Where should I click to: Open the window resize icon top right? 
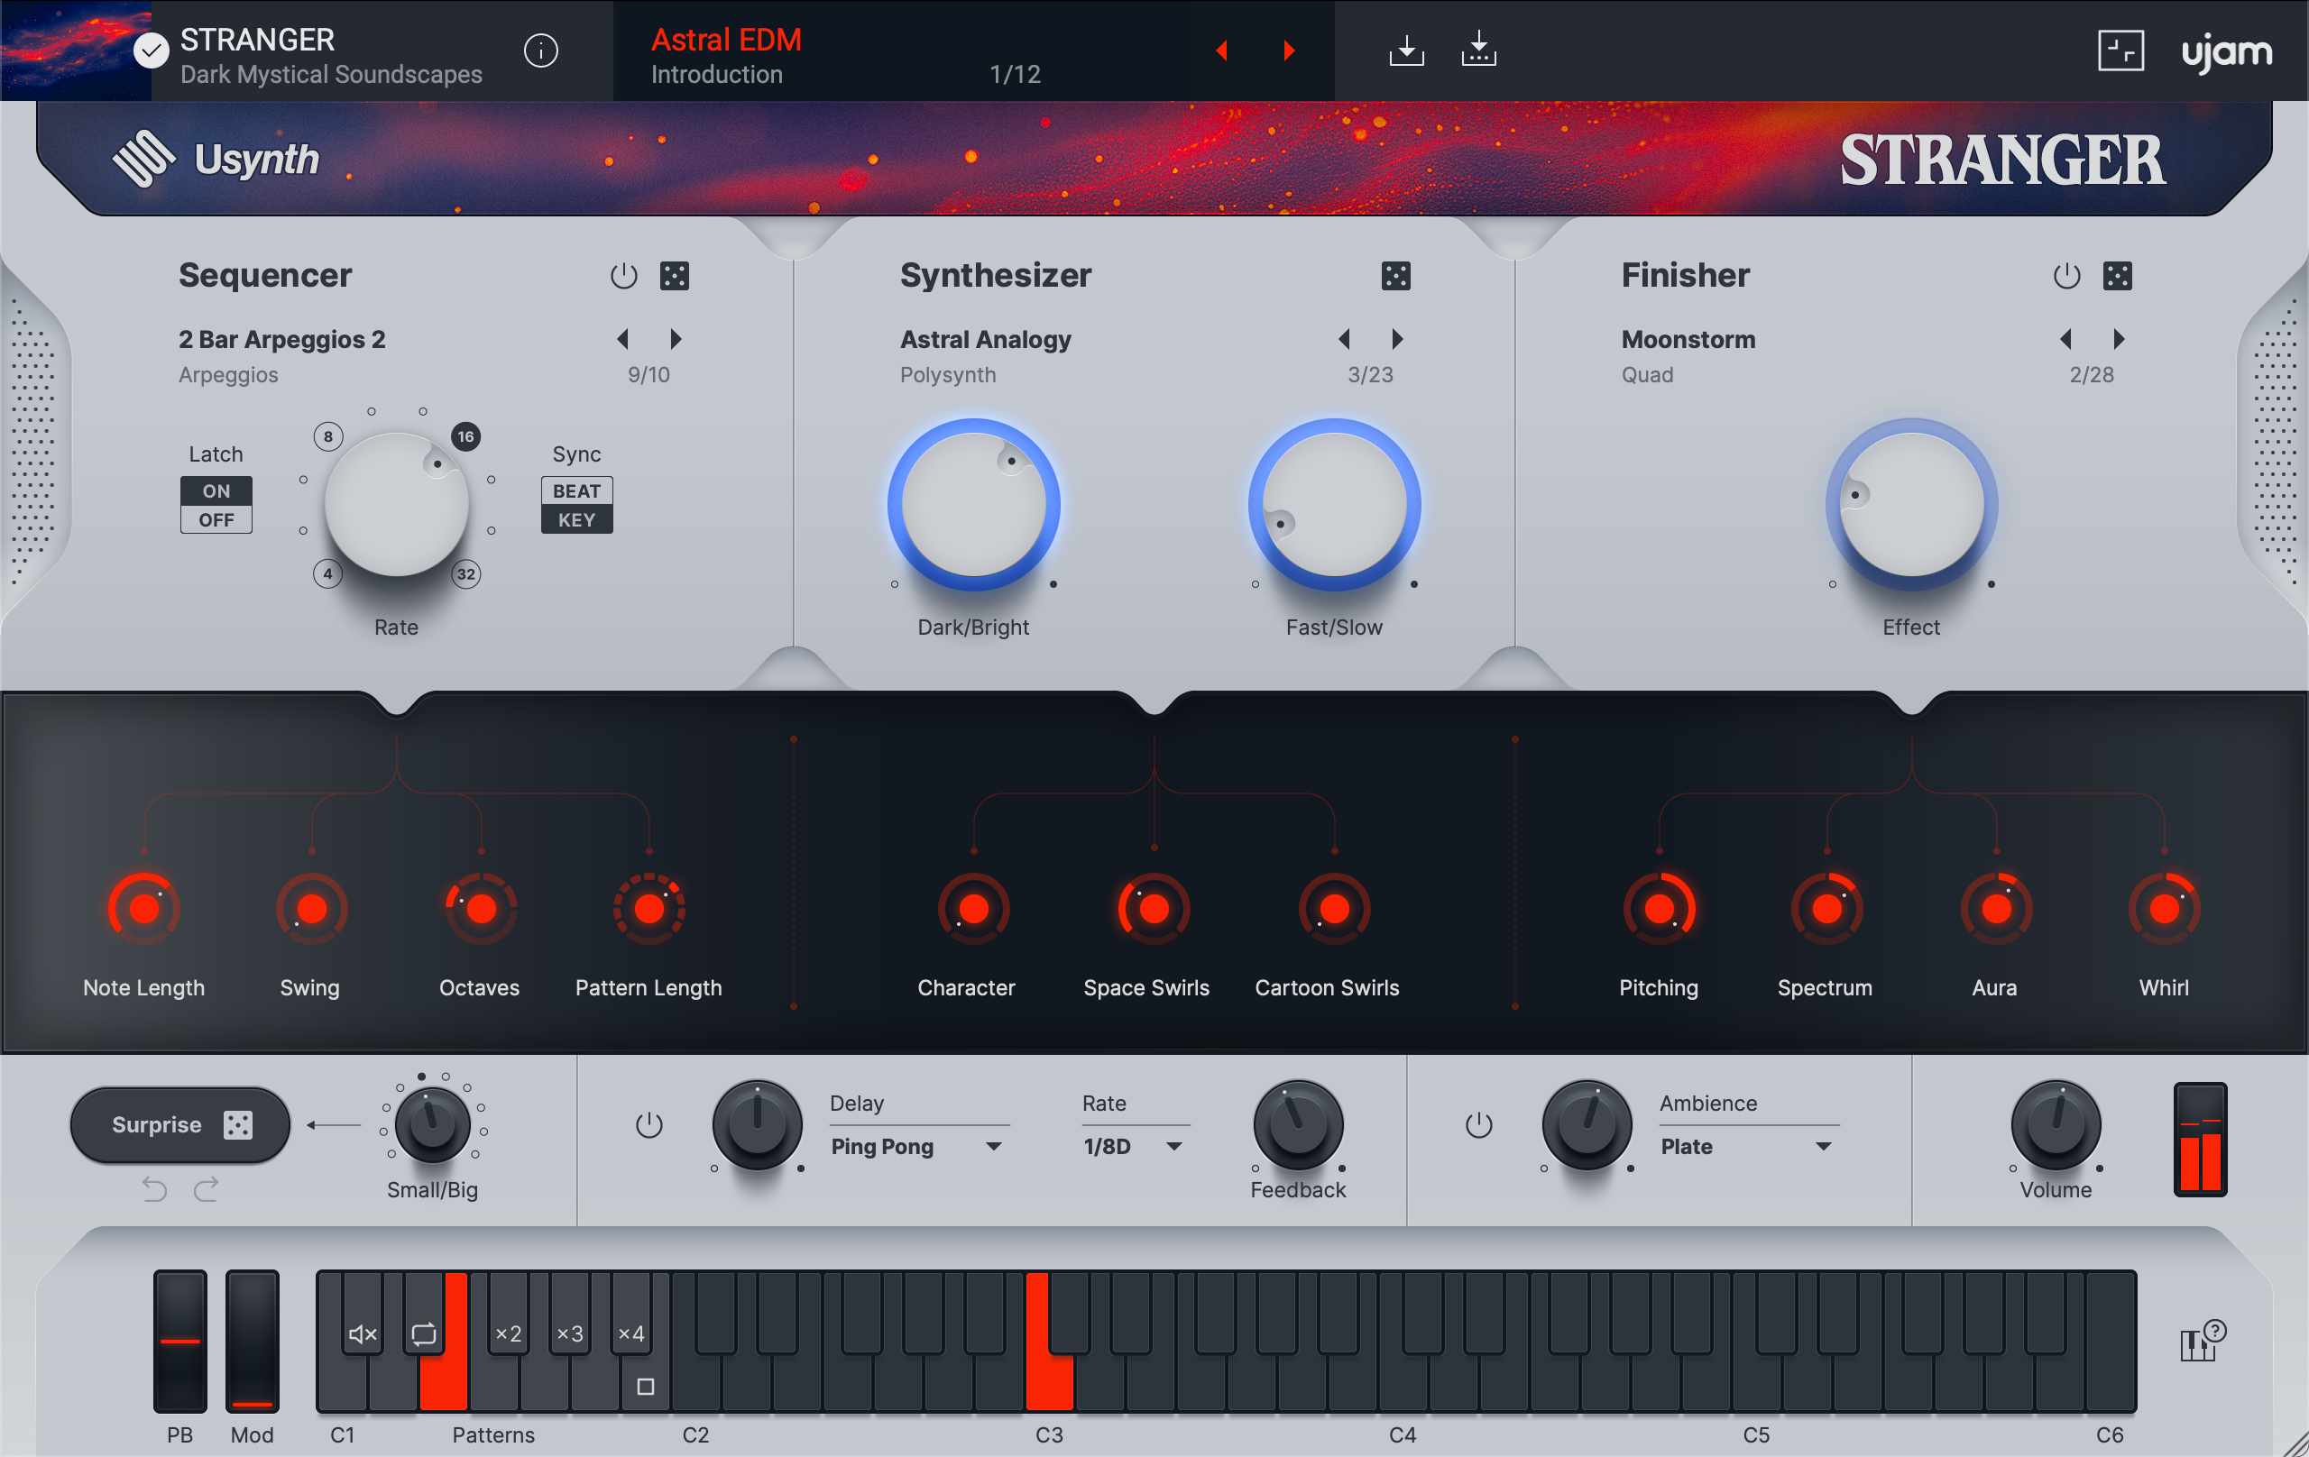tap(2121, 50)
